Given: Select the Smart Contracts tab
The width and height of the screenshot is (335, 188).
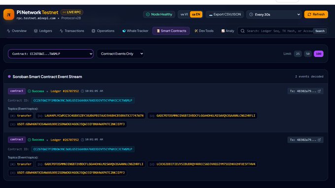Looking at the screenshot, I should [x=171, y=31].
